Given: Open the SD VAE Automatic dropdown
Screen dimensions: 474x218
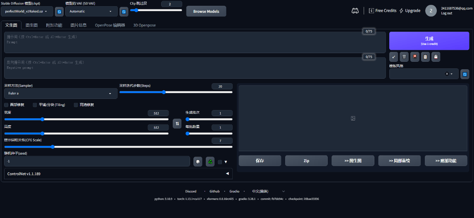Looking at the screenshot, I should point(91,12).
